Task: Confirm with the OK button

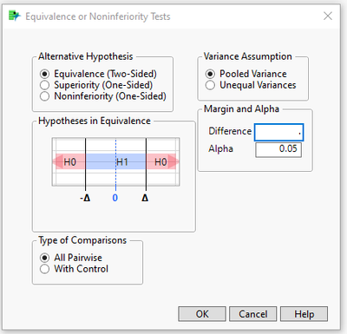Action: click(x=202, y=314)
